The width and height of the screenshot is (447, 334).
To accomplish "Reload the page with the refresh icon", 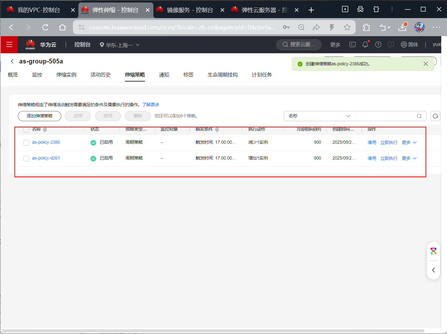I will pos(45,27).
